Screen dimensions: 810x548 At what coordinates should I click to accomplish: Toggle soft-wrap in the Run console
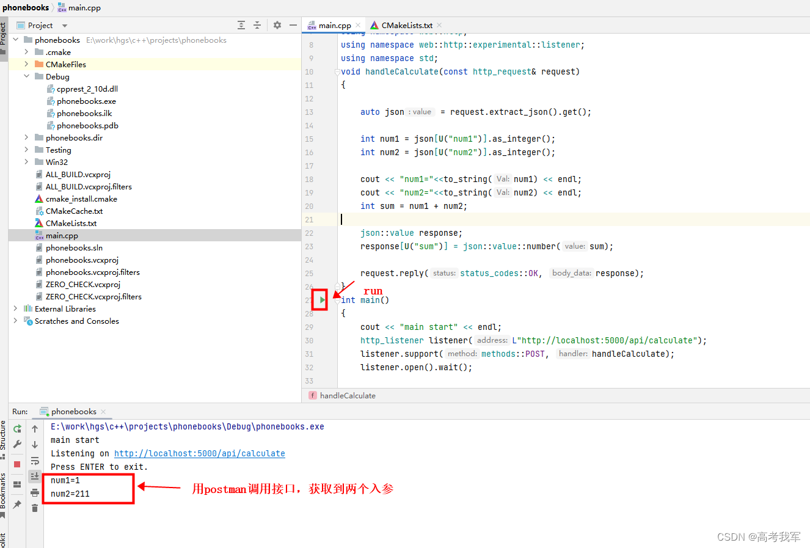35,462
